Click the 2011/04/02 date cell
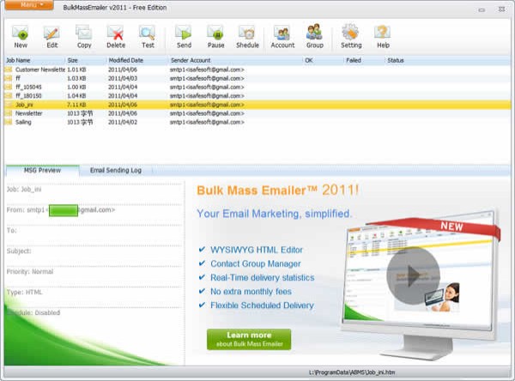This screenshot has width=515, height=381. tap(123, 122)
